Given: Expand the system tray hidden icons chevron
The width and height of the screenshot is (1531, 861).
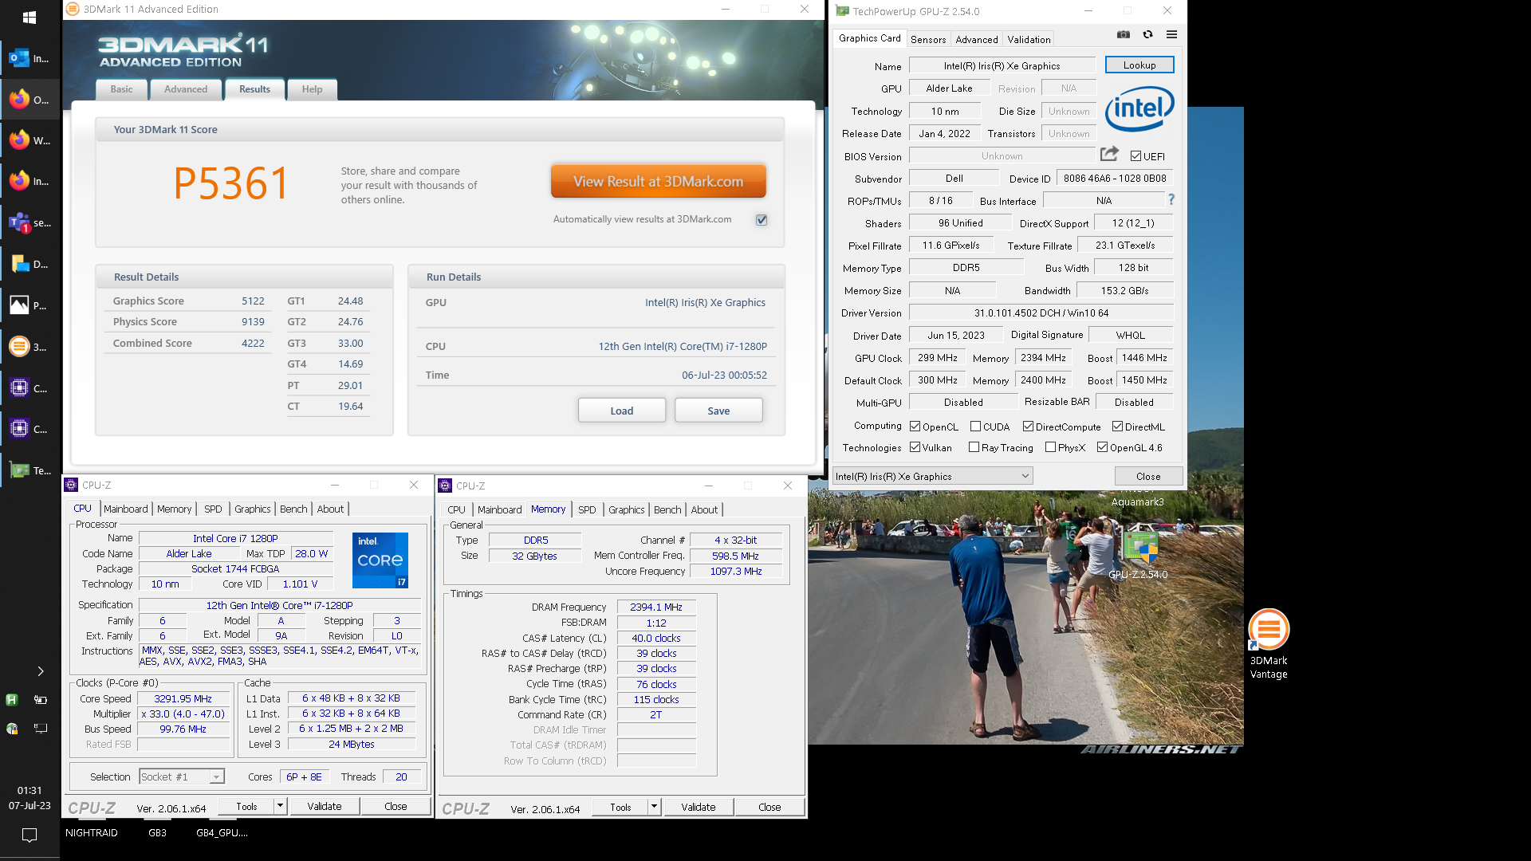Looking at the screenshot, I should (x=40, y=671).
